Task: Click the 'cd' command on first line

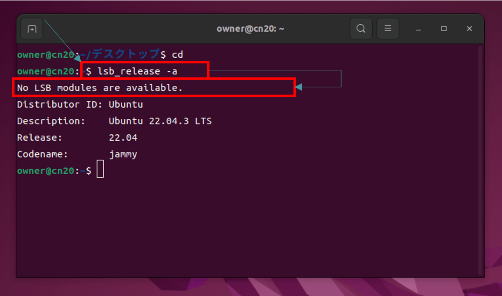Action: click(177, 55)
